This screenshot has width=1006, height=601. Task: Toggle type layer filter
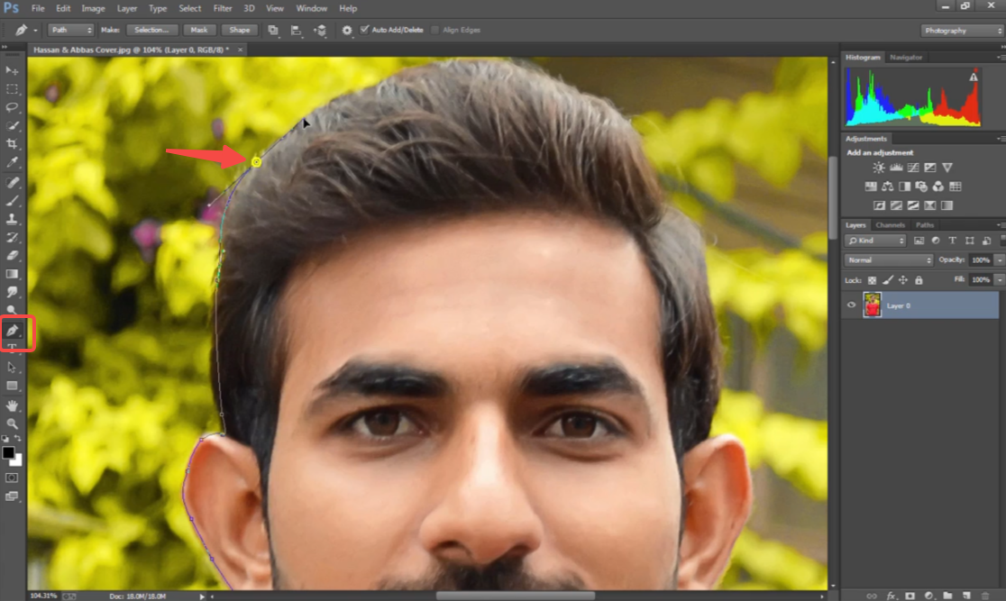click(x=952, y=241)
